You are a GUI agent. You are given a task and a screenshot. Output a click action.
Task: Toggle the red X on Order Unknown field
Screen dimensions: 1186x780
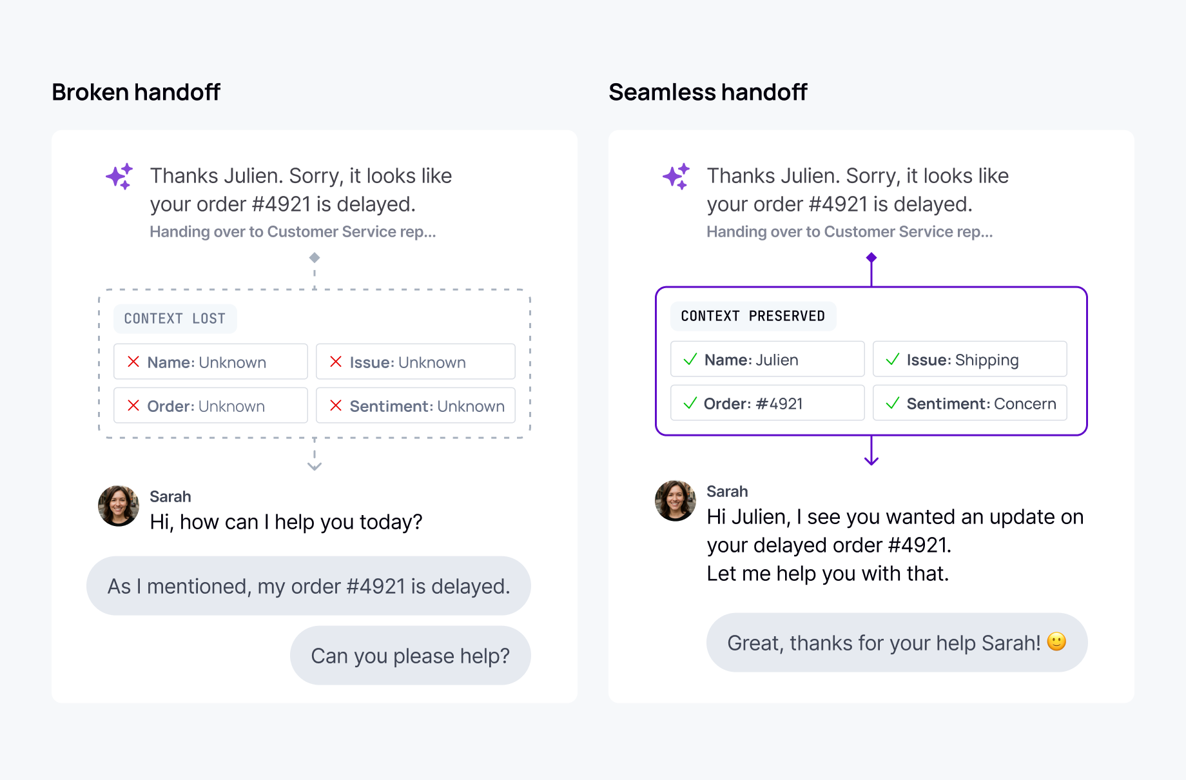(x=133, y=405)
